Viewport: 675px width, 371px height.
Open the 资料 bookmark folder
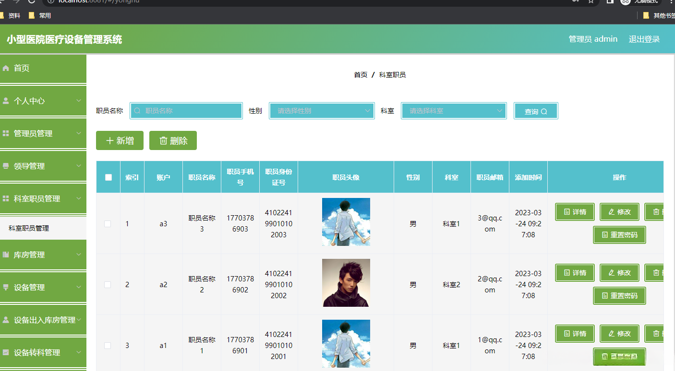(10, 15)
